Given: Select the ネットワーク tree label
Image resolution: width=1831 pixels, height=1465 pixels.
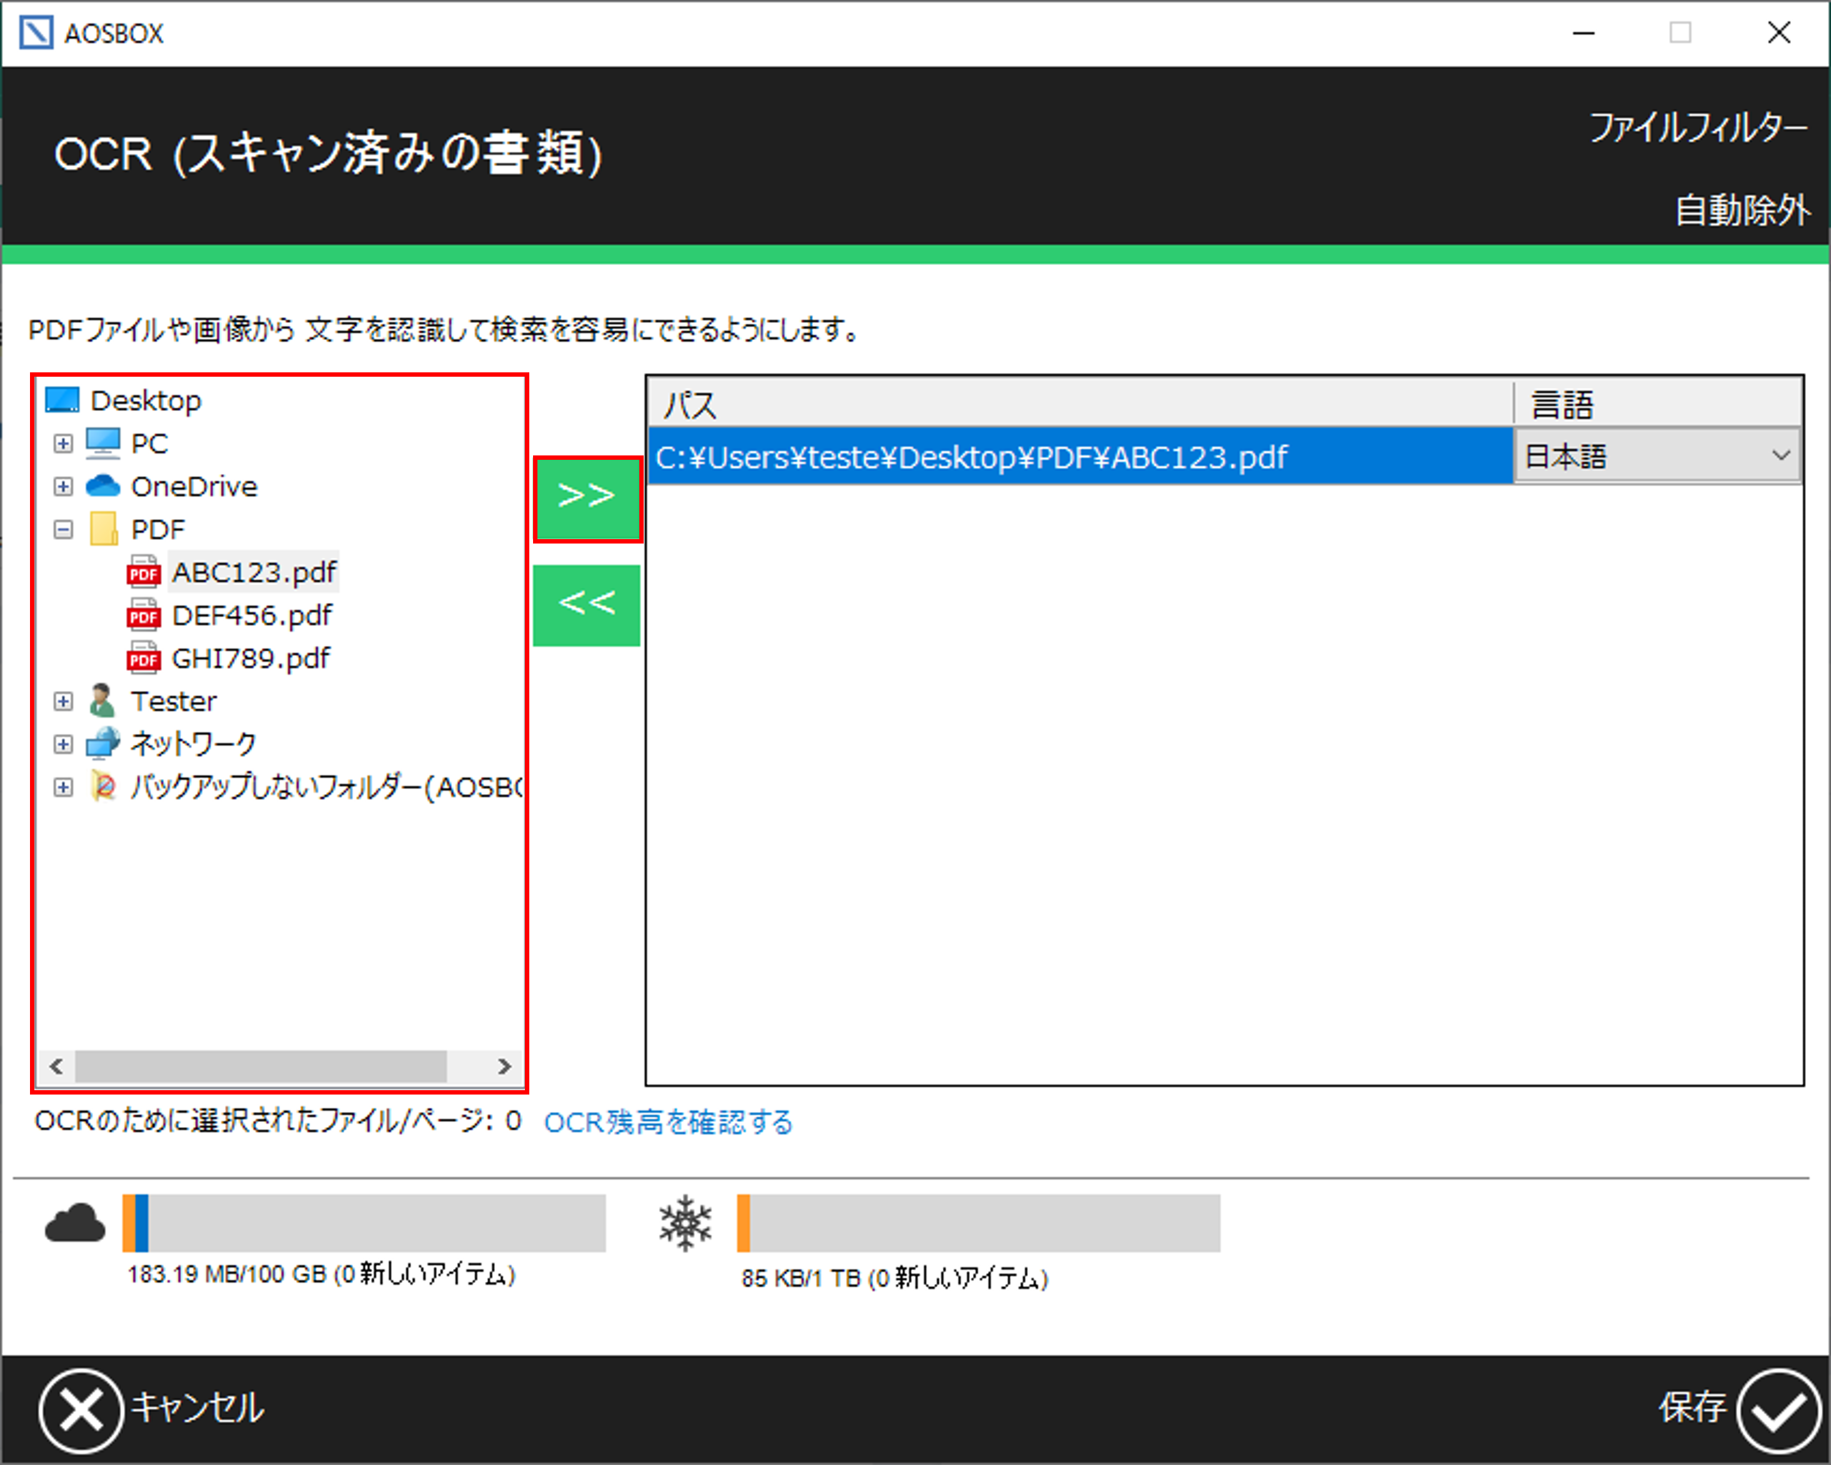Looking at the screenshot, I should coord(194,743).
